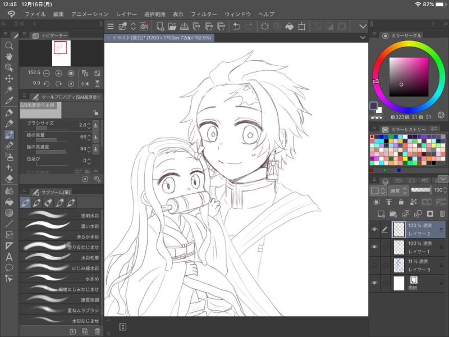Choose the 紙質強調 brush
Screen dimensions: 449x337
[60, 299]
